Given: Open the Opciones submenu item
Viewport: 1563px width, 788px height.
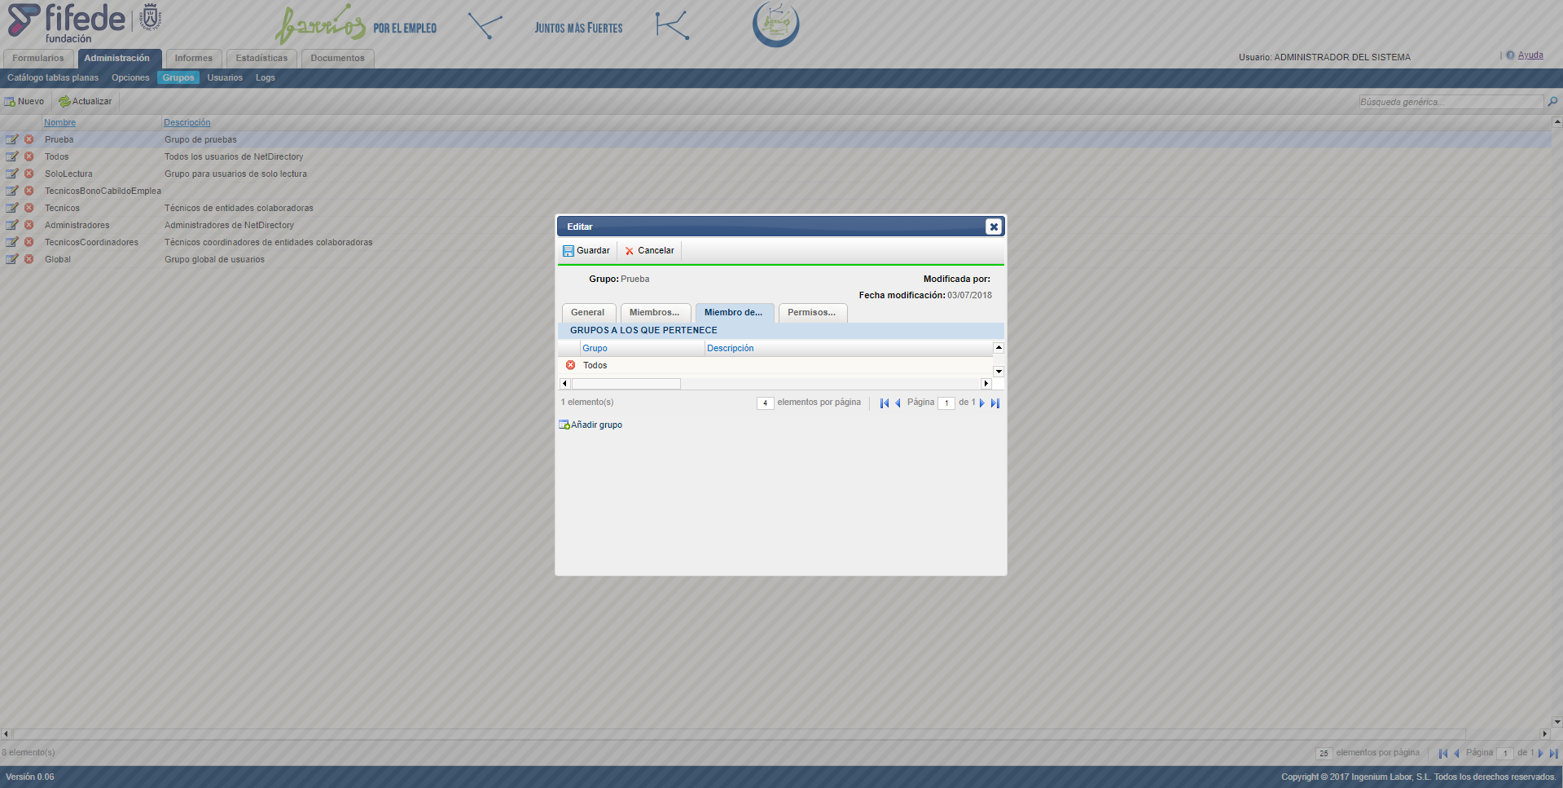Looking at the screenshot, I should click(130, 78).
